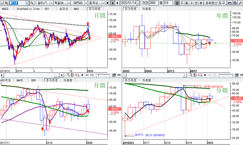The height and width of the screenshot is (145, 243).
Task: Select 거래량 tab in the yearly chart
Action: (146, 9)
